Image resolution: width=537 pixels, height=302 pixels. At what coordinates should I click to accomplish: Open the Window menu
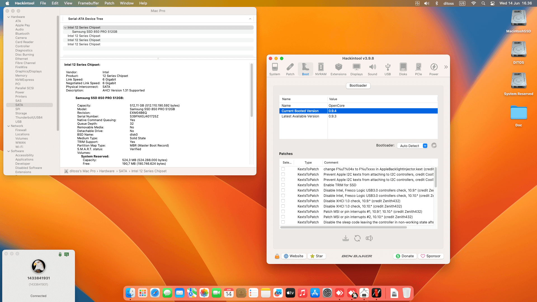click(x=127, y=3)
